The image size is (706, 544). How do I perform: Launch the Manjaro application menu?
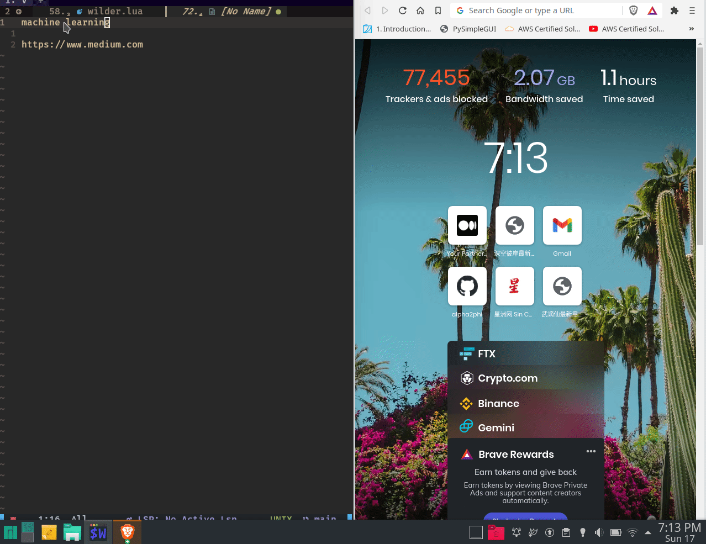point(11,533)
